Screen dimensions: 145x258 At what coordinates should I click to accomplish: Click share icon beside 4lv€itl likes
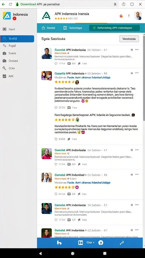[x=69, y=139]
